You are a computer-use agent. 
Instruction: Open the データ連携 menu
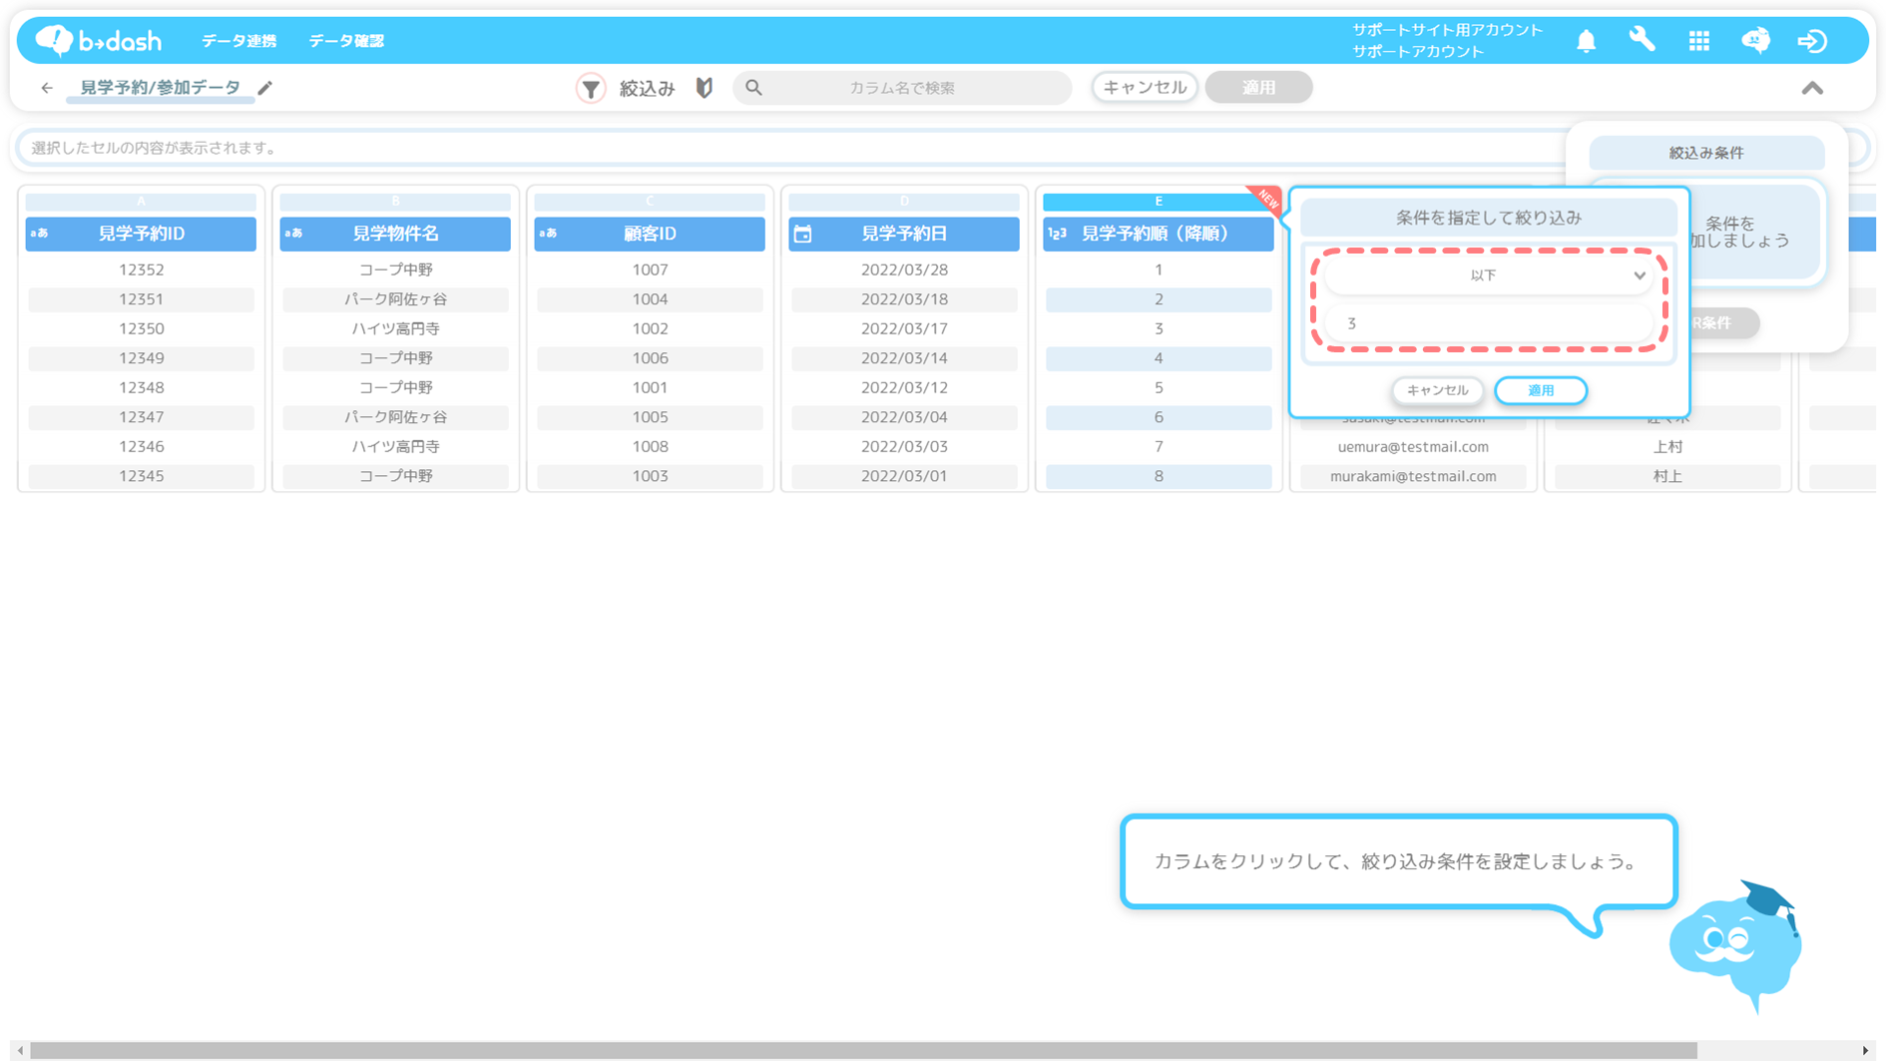coord(238,41)
